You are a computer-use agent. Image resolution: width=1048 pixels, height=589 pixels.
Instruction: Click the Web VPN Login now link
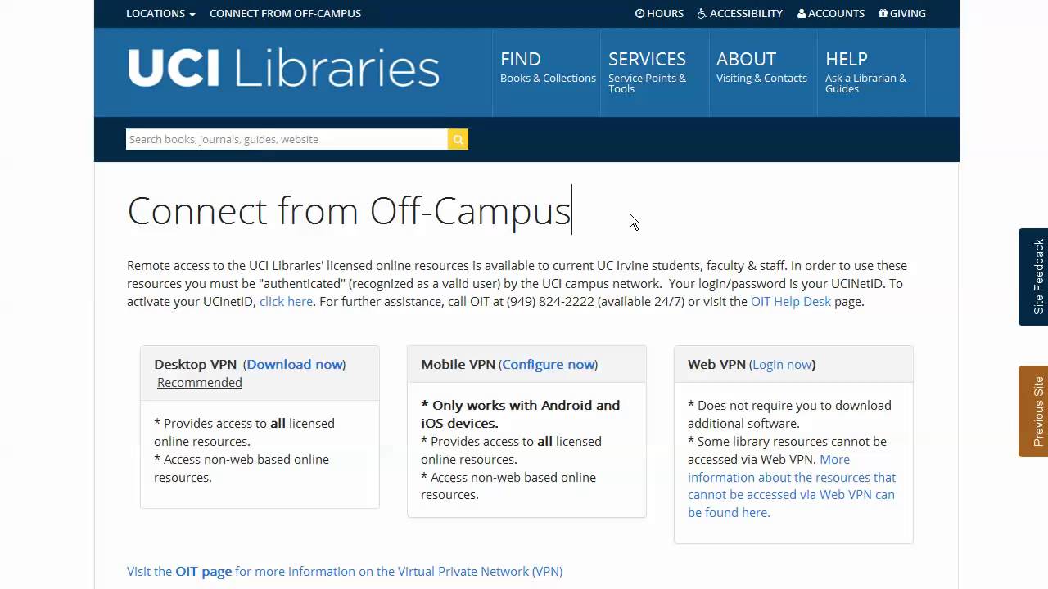(x=782, y=365)
